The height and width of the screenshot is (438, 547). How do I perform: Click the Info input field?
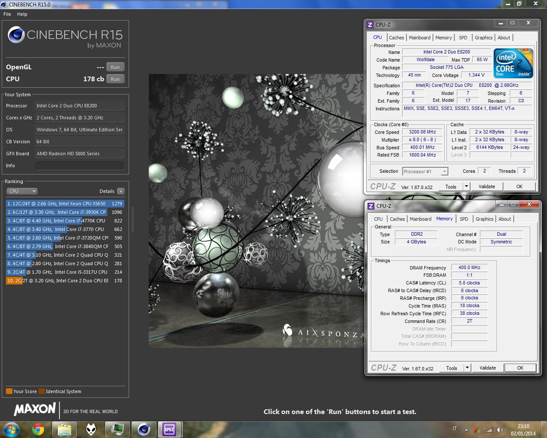(x=79, y=166)
